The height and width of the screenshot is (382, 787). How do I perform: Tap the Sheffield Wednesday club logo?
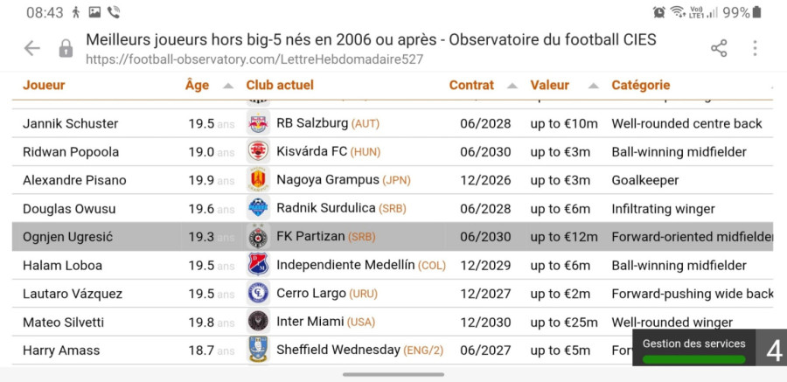tap(258, 351)
